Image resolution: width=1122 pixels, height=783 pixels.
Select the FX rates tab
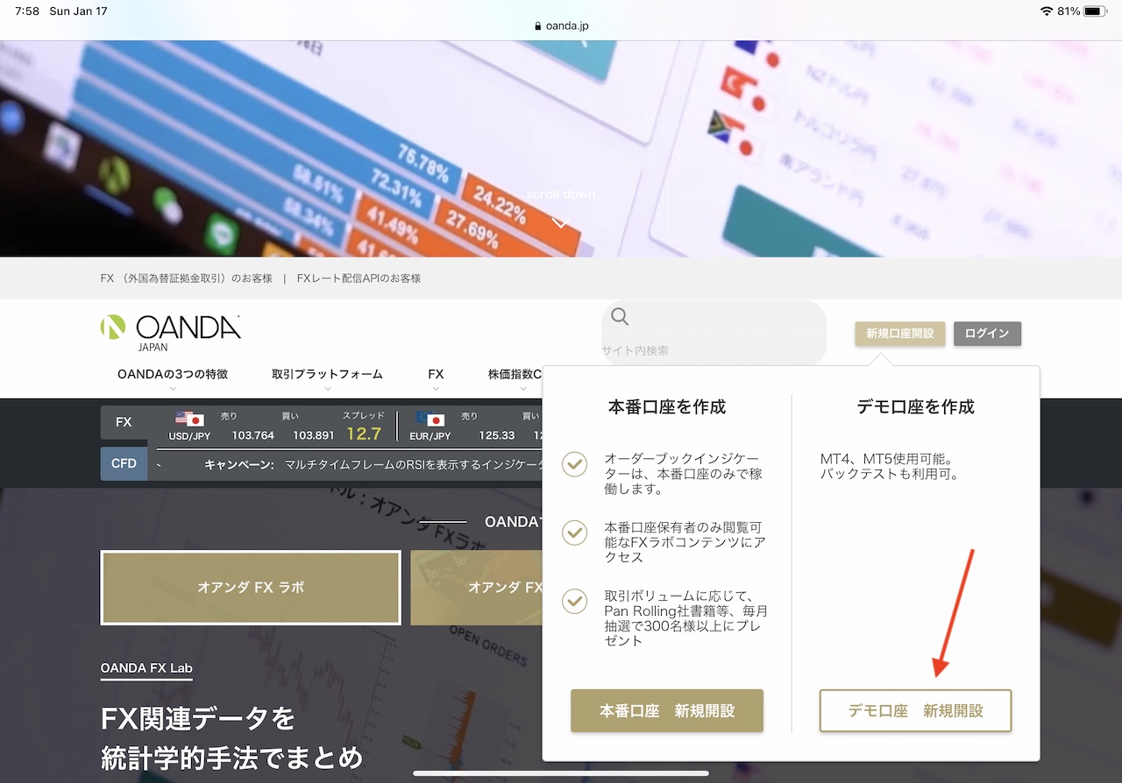pos(124,421)
